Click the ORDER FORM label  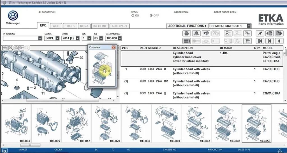181,12
